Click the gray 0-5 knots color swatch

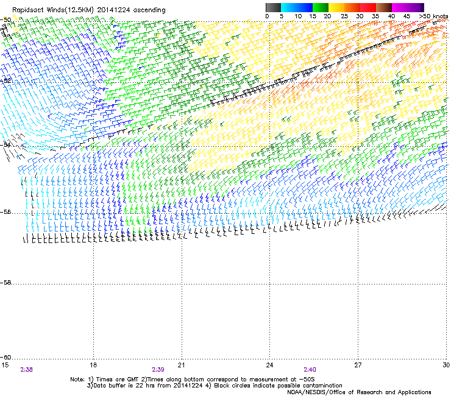click(x=273, y=7)
